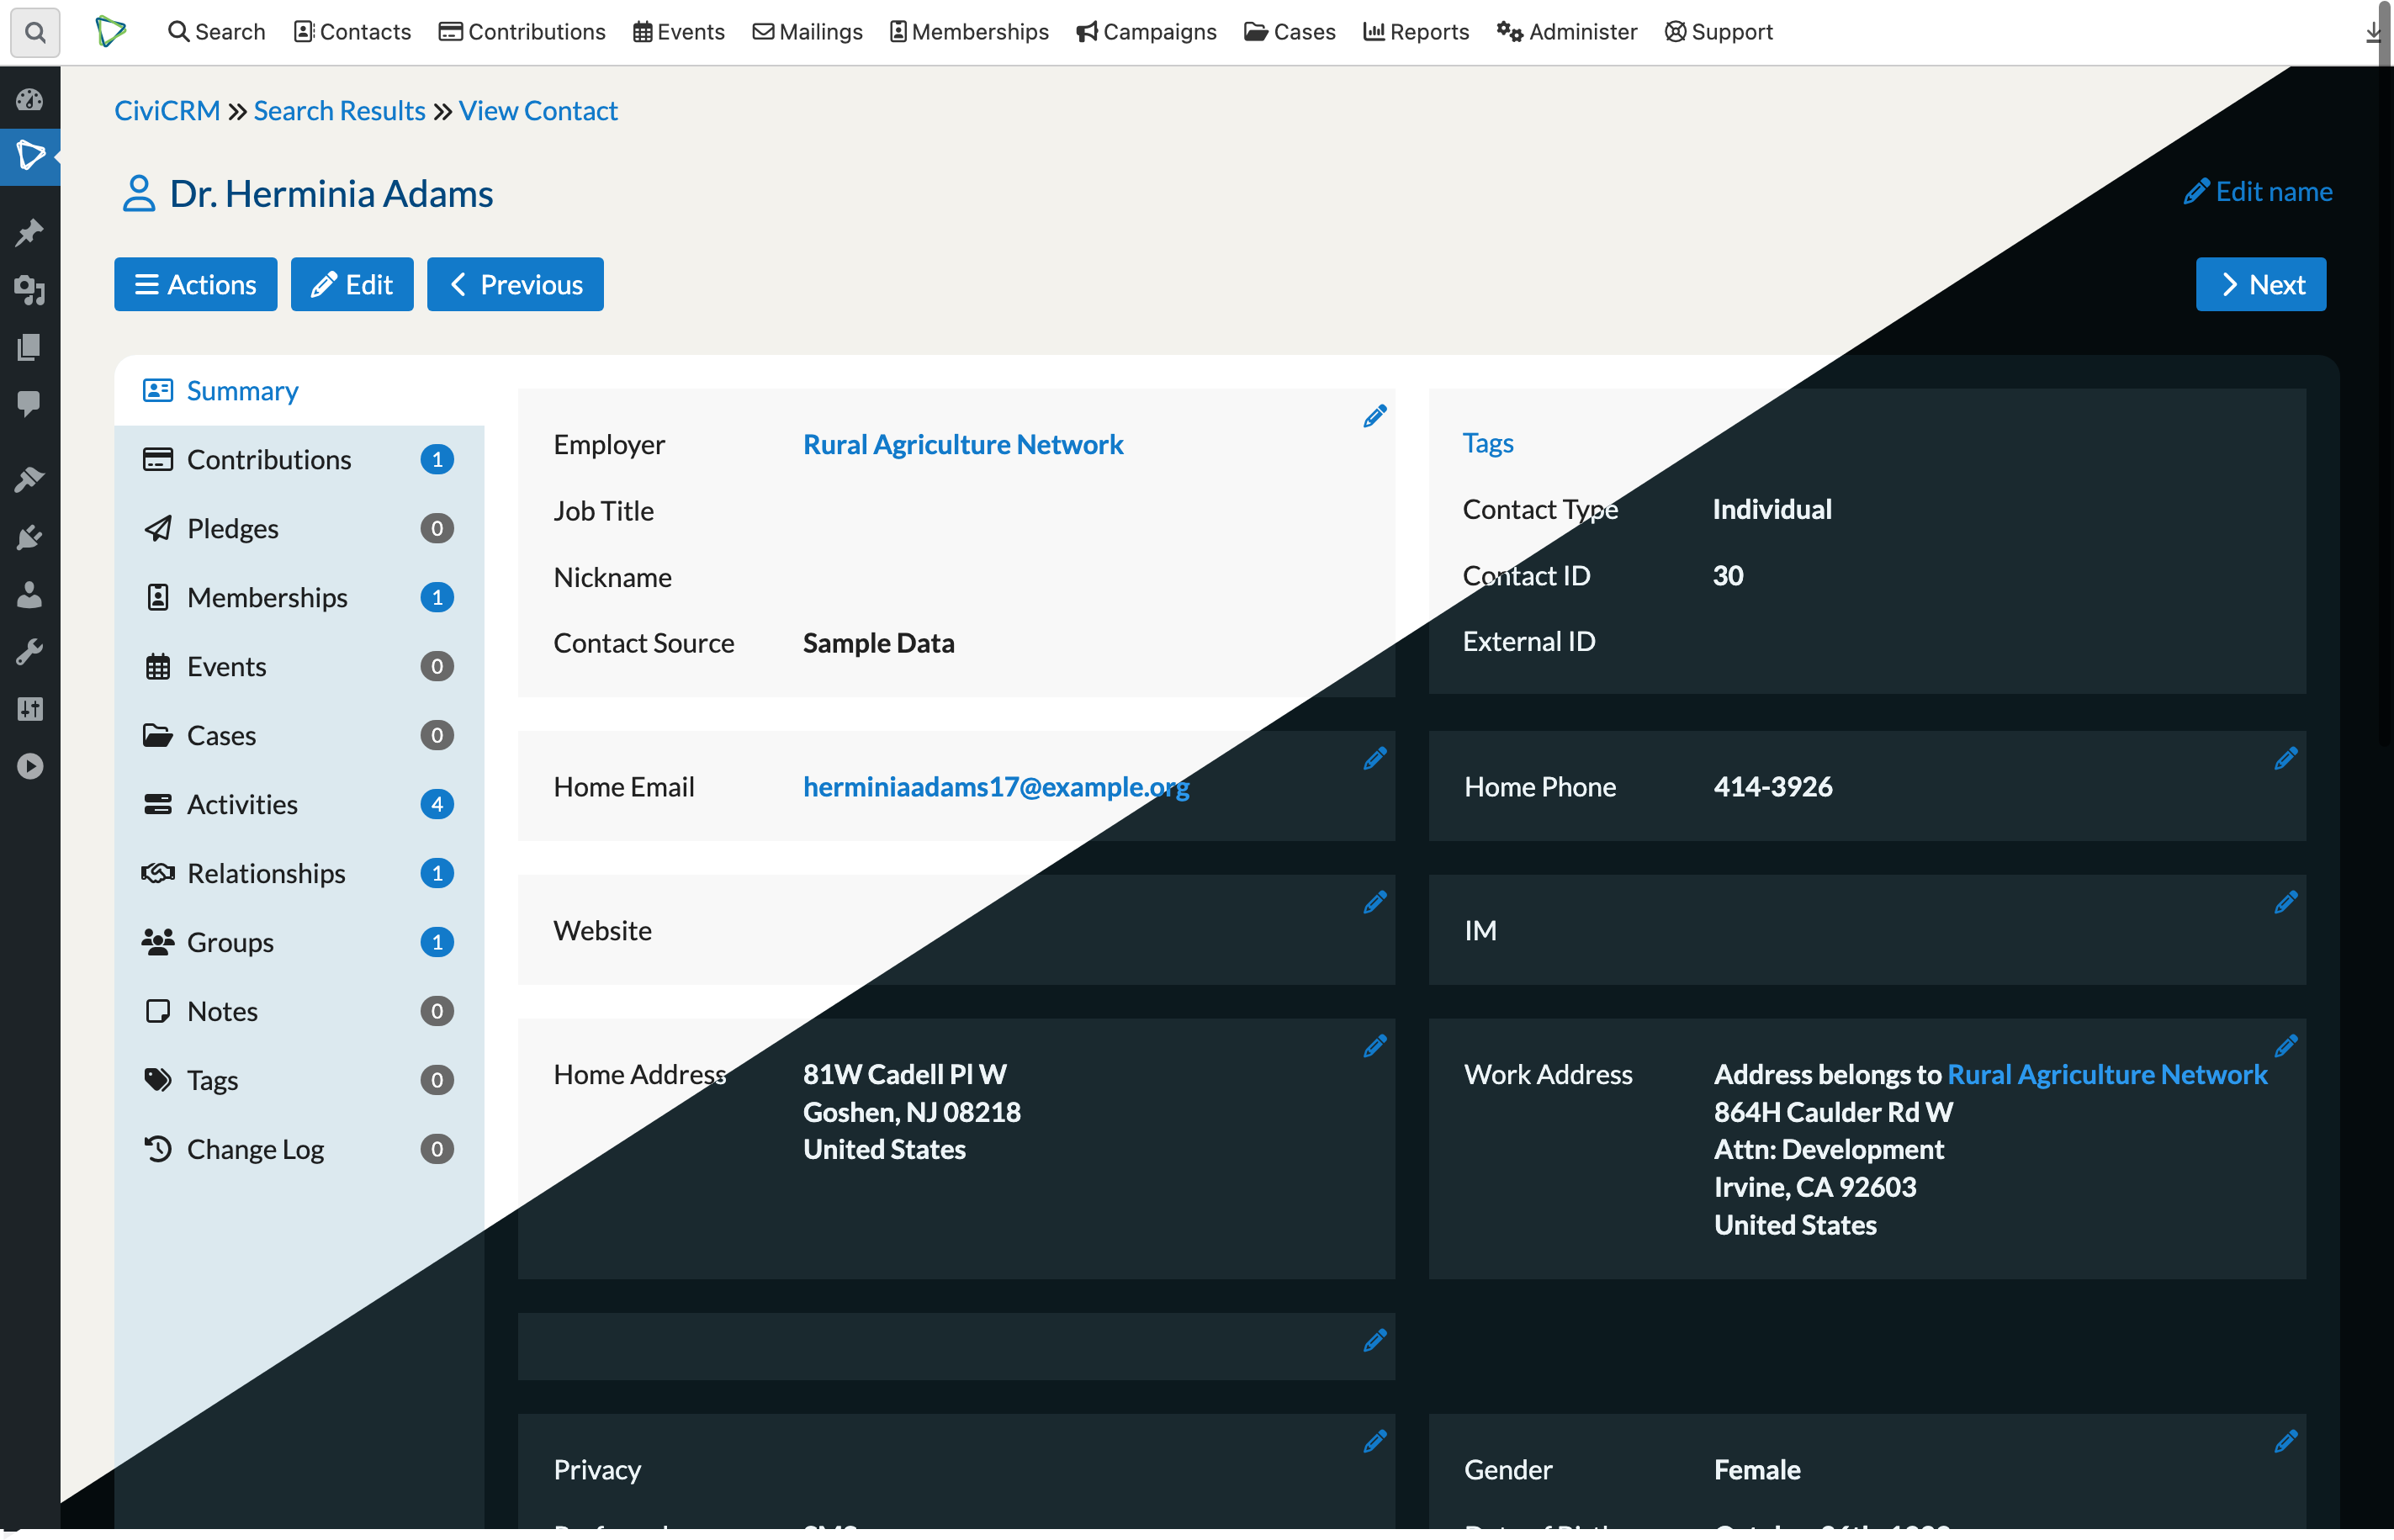
Task: Open the Mailings menu
Action: point(807,32)
